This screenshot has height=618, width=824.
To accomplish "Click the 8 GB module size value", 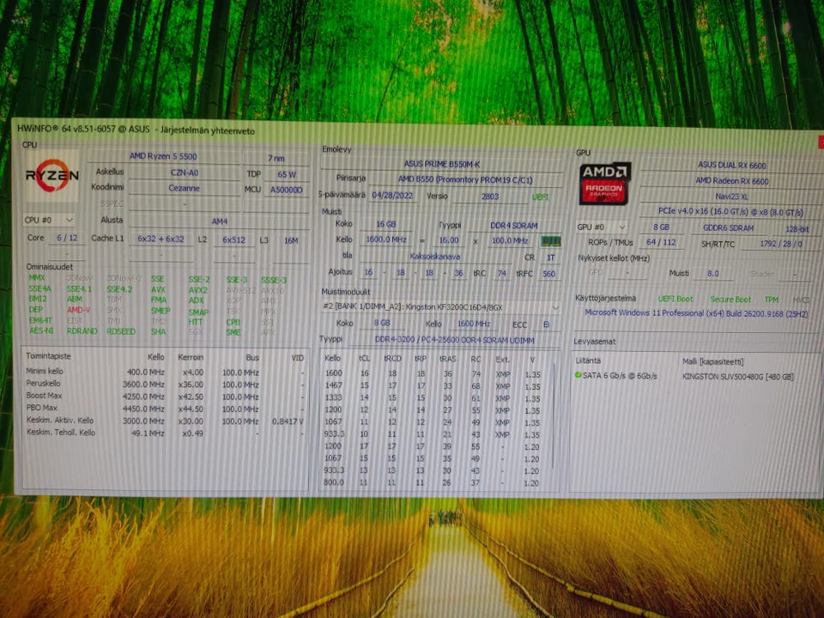I will pos(381,323).
